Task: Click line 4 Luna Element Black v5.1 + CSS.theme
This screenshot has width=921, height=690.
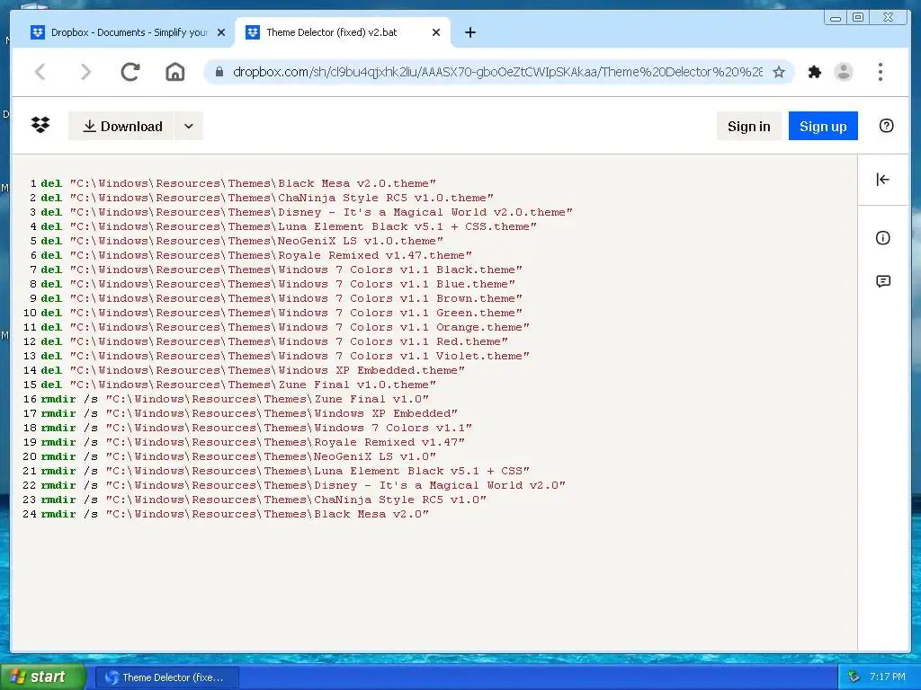Action: 289,226
